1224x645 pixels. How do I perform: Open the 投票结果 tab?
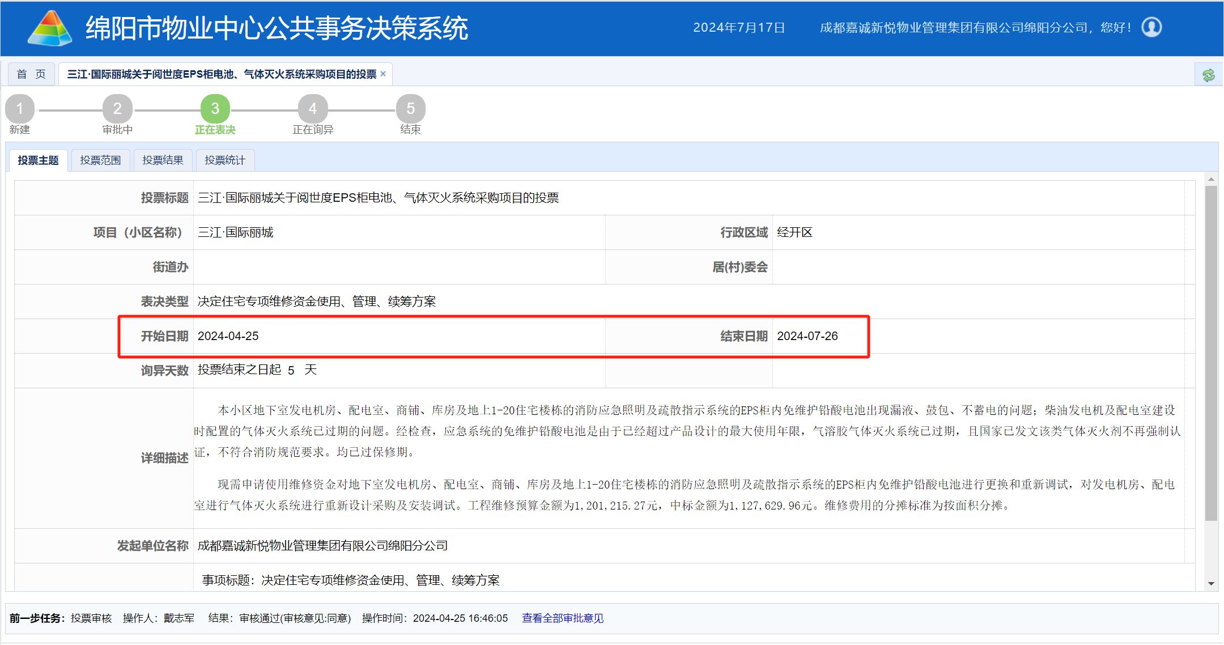point(163,160)
